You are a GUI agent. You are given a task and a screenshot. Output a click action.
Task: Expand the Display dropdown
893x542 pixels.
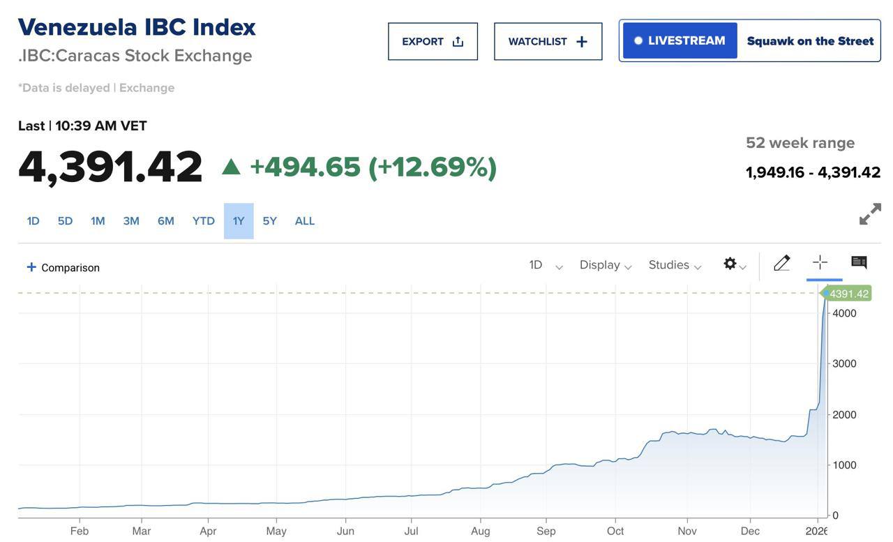(x=605, y=265)
